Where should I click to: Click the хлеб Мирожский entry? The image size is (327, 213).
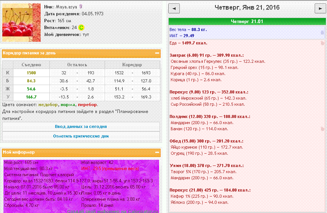point(209,98)
